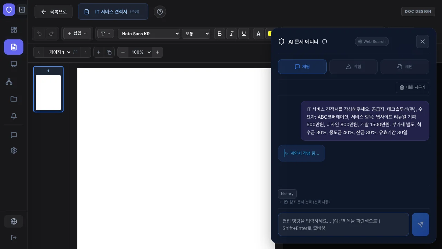Switch to the 제안 tab

[405, 67]
